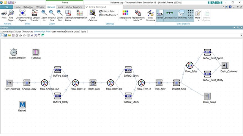Open the Material Flow toolbox tab

[x=7, y=31]
